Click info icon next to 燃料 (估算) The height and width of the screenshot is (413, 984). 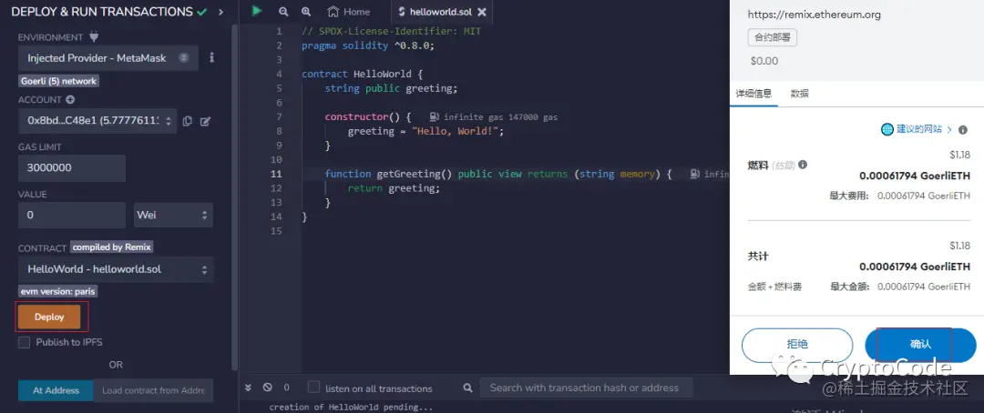(802, 165)
